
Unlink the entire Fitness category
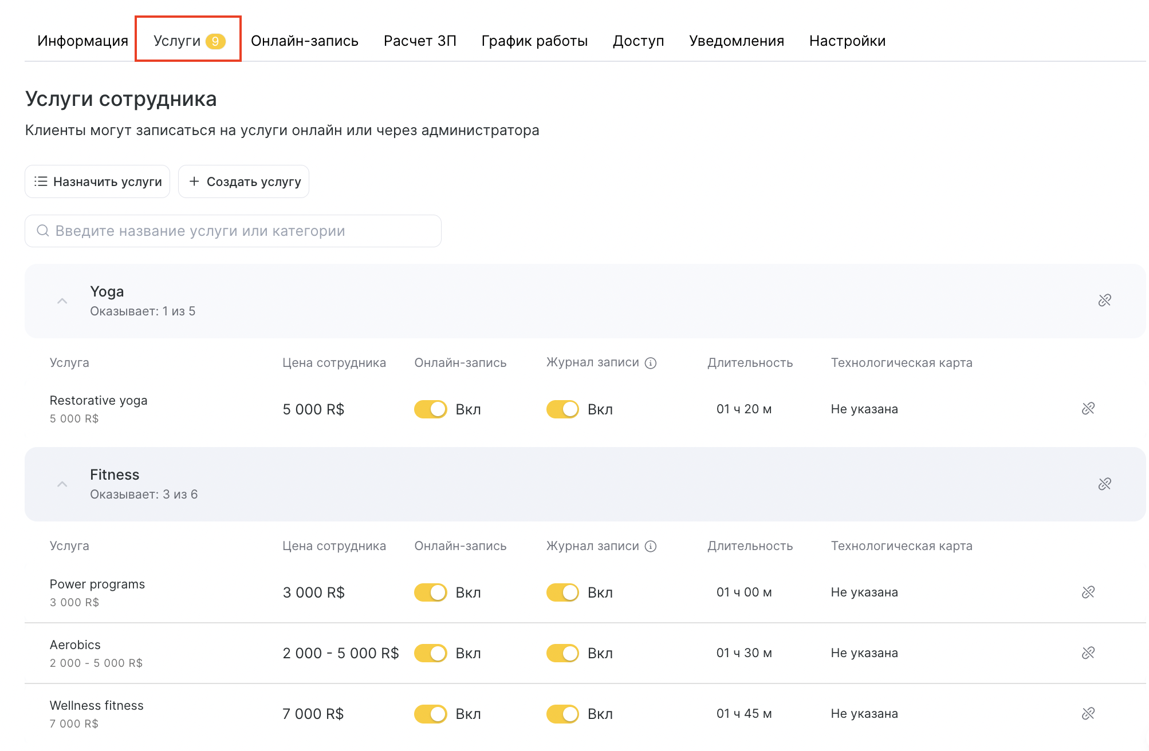tap(1104, 484)
